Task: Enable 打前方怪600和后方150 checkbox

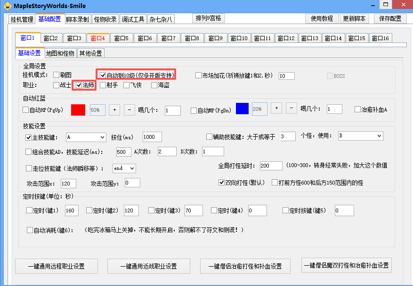Action: [275, 183]
